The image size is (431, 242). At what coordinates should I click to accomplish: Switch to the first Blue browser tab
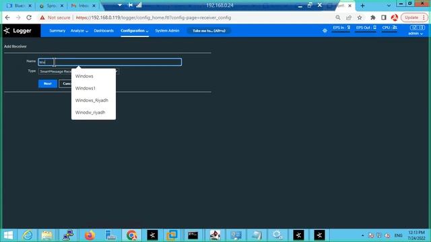18,5
